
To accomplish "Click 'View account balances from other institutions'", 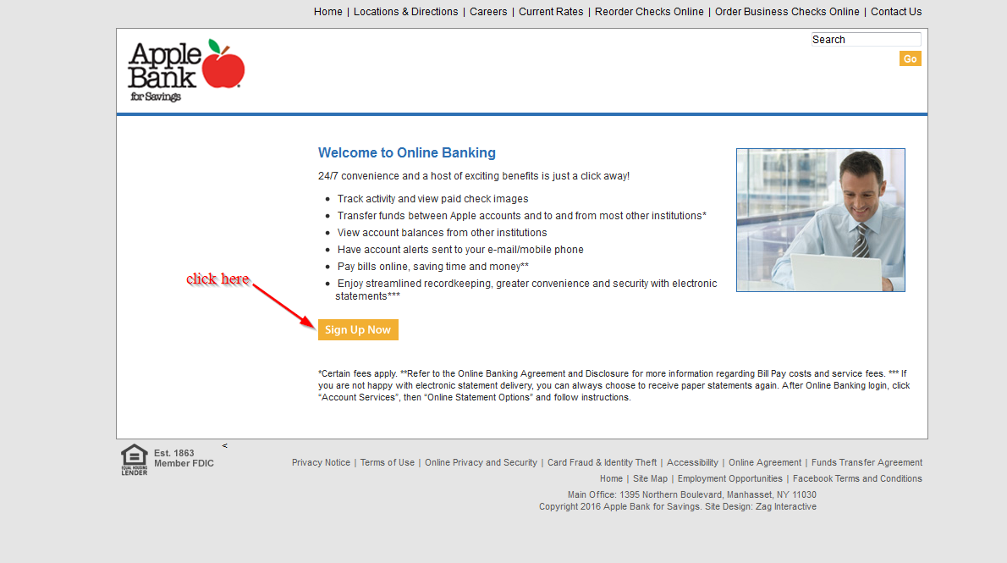I will [x=442, y=233].
